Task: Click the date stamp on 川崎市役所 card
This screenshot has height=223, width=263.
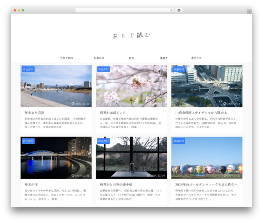Action: point(231,104)
